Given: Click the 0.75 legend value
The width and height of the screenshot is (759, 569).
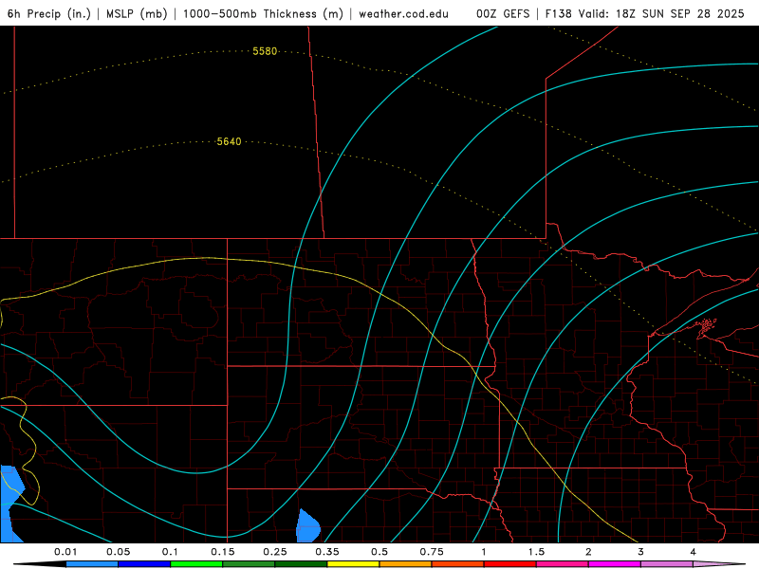Looking at the screenshot, I should pos(432,552).
